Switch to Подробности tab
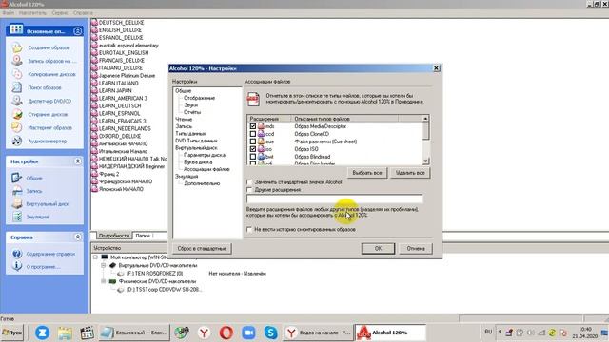Screen dimensions: 609x342 113,236
